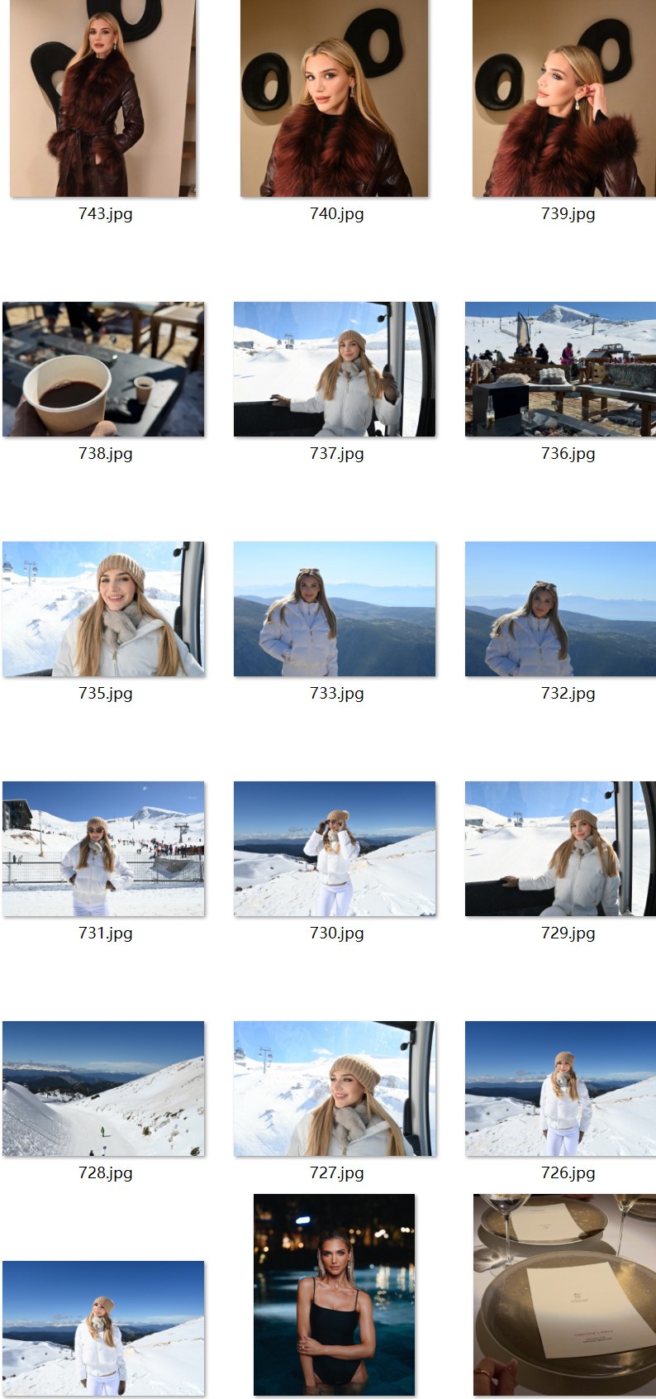Click the 729.jpg file name
The width and height of the screenshot is (656, 1399).
(x=568, y=933)
